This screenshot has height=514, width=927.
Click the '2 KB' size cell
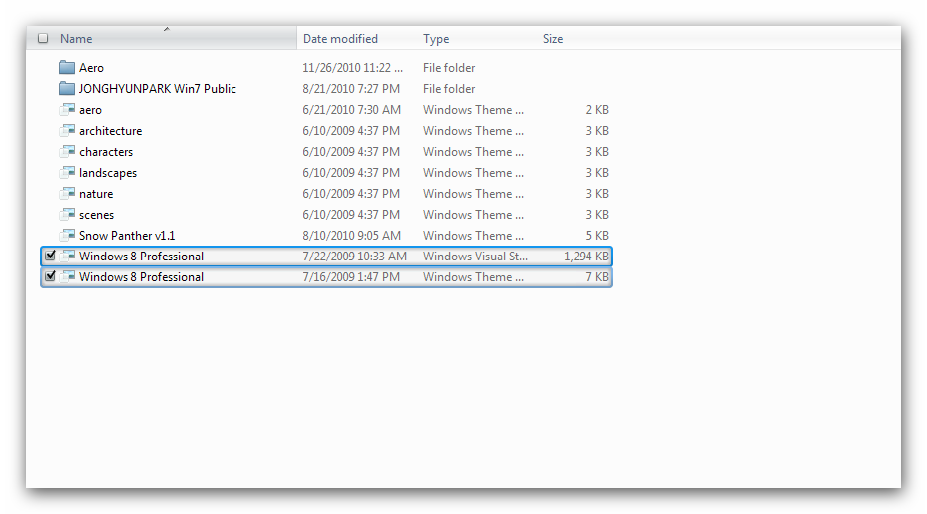coord(597,110)
